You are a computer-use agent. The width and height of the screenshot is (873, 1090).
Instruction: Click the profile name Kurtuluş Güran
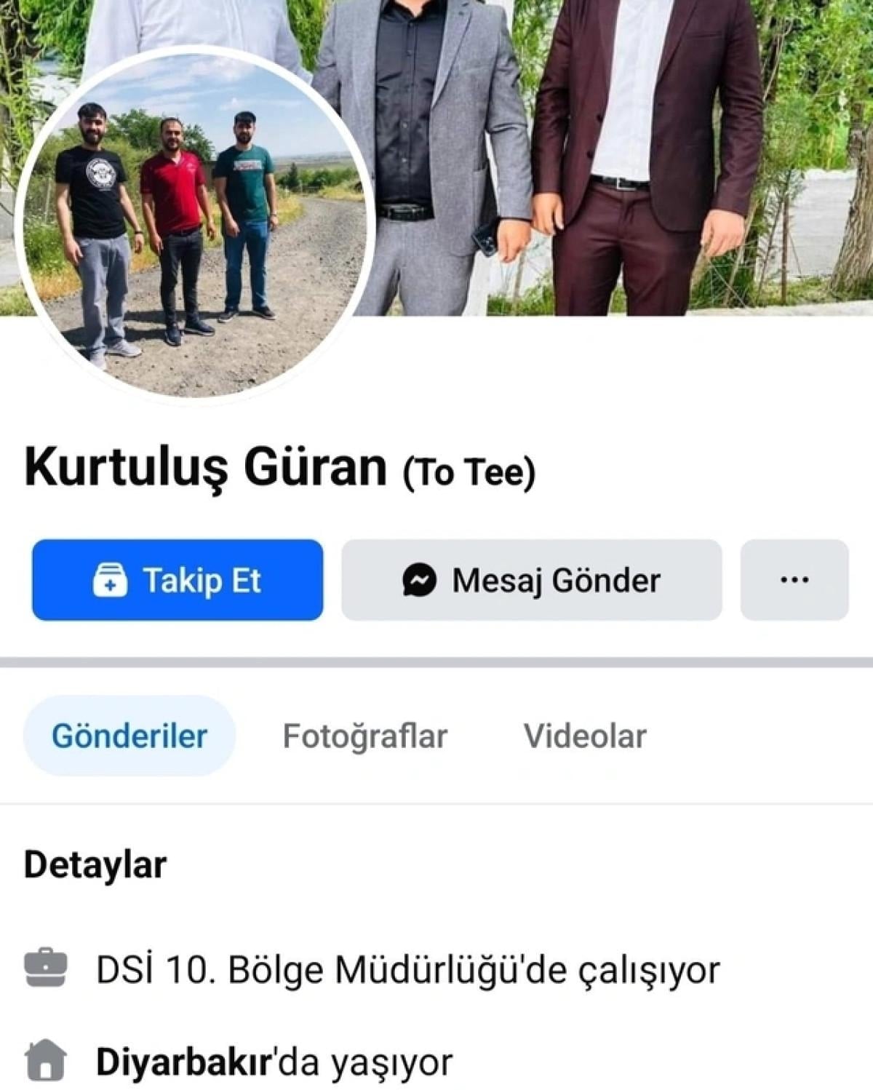[x=206, y=466]
